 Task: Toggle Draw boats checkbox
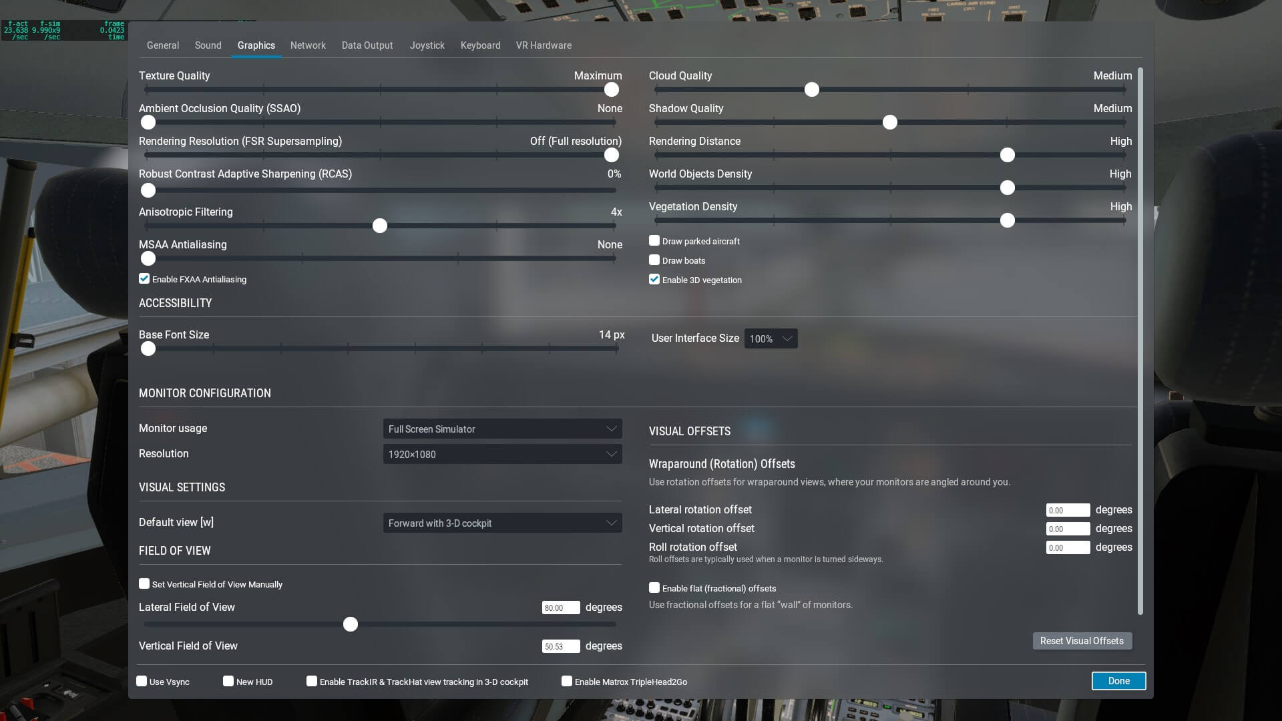[654, 260]
